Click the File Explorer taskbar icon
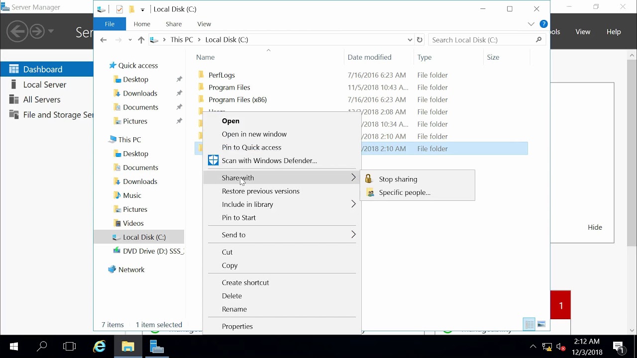 [x=128, y=346]
